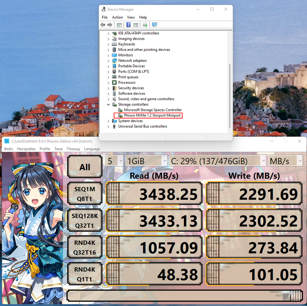Select Phison NVMe 1.2 Storport Miniport entry
The width and height of the screenshot is (307, 306).
pyautogui.click(x=152, y=116)
